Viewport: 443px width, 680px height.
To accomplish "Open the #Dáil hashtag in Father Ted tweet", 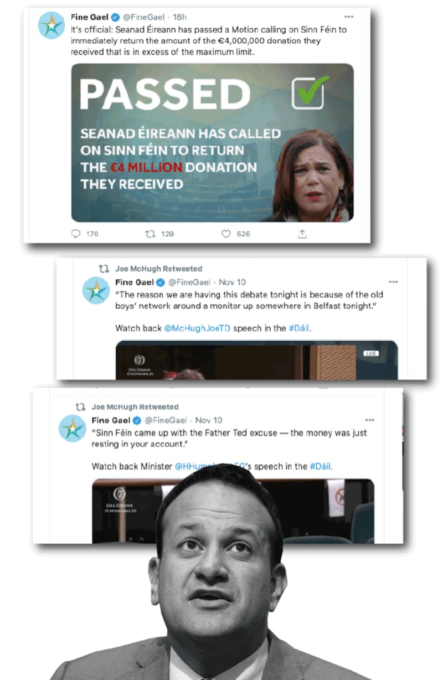I will (x=320, y=466).
